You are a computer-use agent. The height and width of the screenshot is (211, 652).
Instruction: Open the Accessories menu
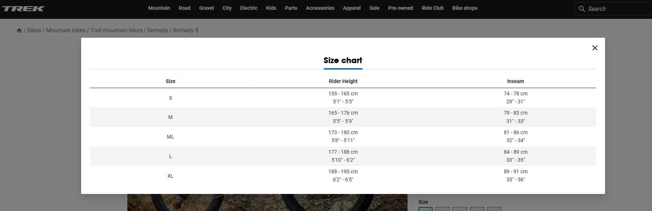coord(320,8)
